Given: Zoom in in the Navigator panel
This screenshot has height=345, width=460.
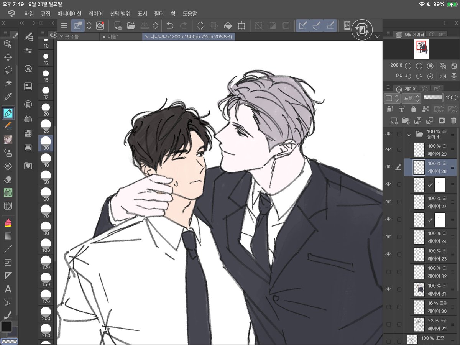Looking at the screenshot, I should (419, 66).
